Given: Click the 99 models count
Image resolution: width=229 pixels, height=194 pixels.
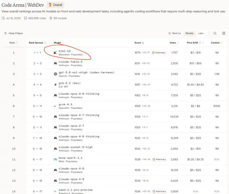Looking at the screenshot, I should coord(60,18).
